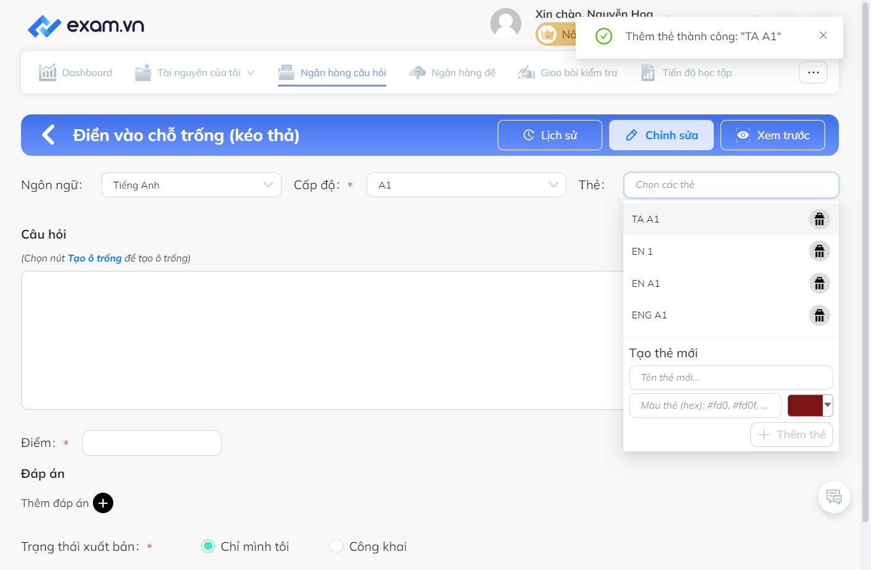Open more navigation options ellipsis

pos(813,72)
